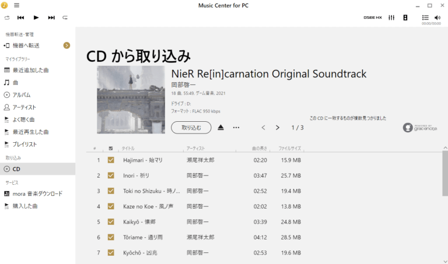Toggle the DSEE HX sound enhancement
Viewport: 448px width, 264px height.
point(371,17)
